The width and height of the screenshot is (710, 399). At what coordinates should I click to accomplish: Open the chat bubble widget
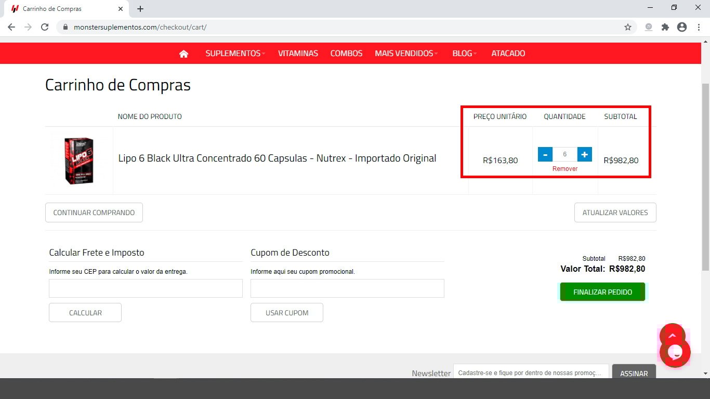675,353
